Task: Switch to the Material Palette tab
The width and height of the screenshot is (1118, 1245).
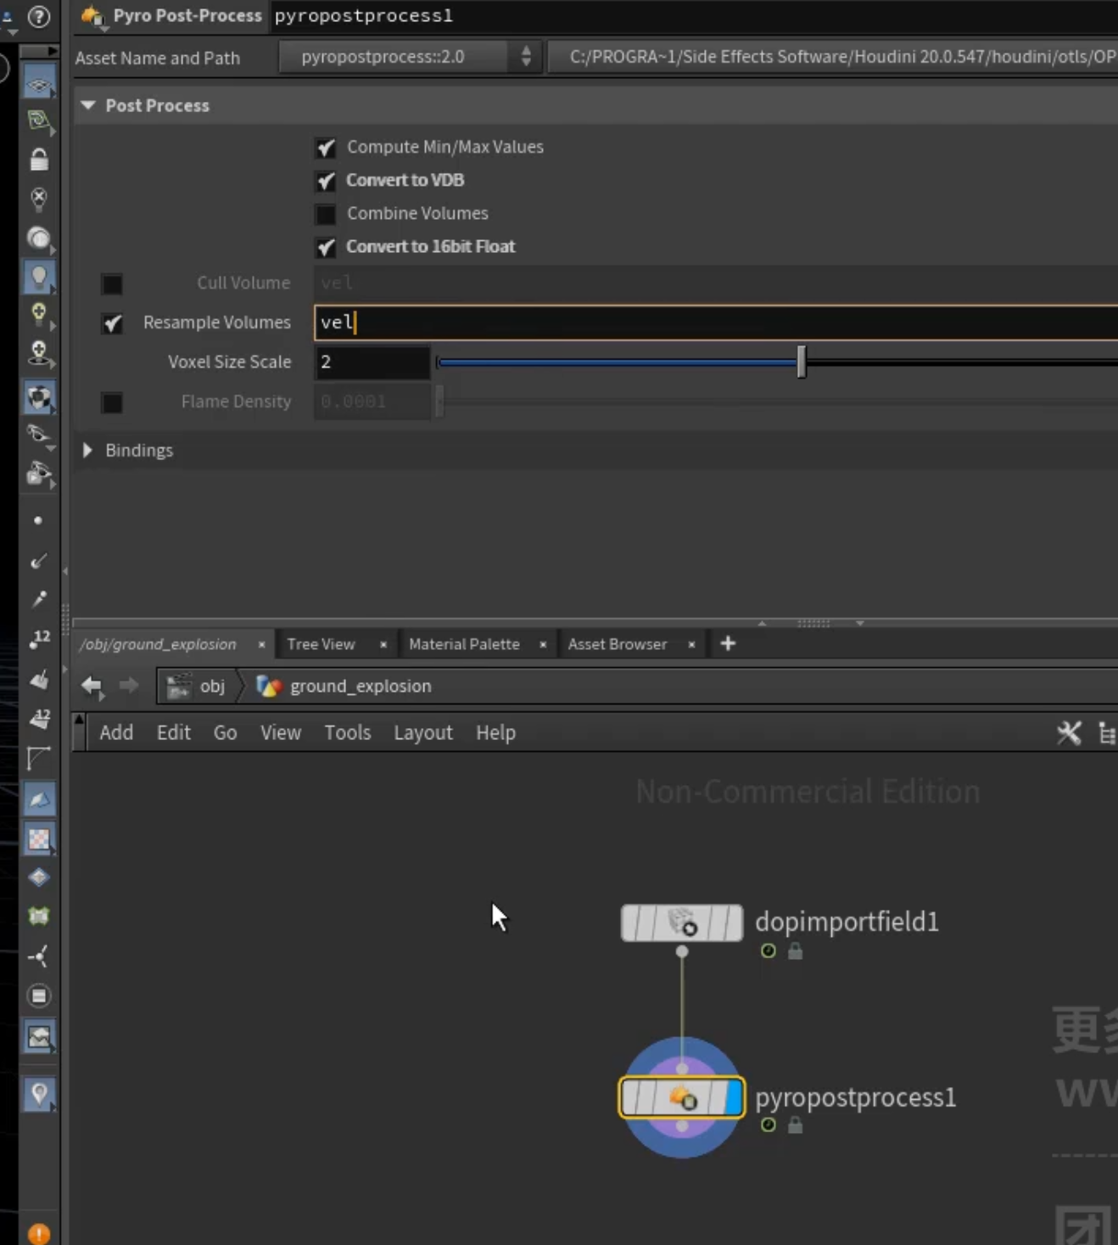Action: click(x=464, y=644)
